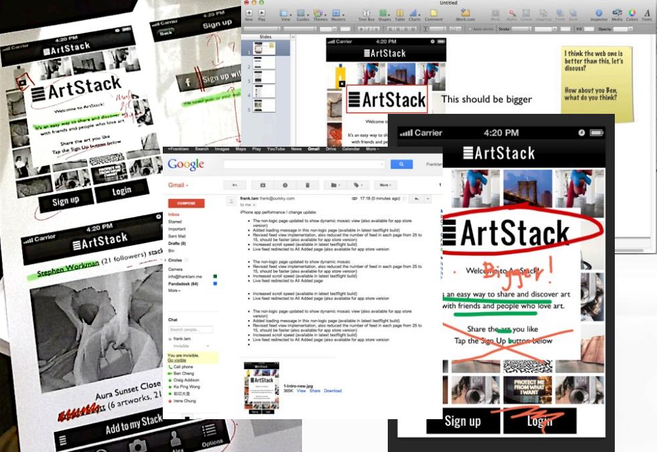Image resolution: width=657 pixels, height=452 pixels.
Task: Open More menu in the Google top bar
Action: coord(372,149)
